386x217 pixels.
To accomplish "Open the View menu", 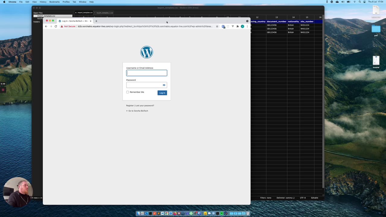I will pos(34,2).
